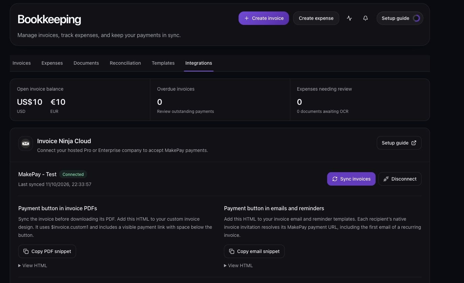This screenshot has width=464, height=283.
Task: Click the Copy email snippet label
Action: click(258, 251)
